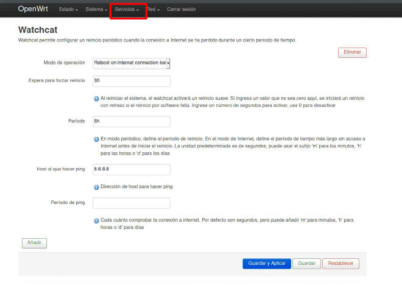Click the 'Espera para forzar reinicio' label
Viewport: 402px width, 285px height.
point(57,80)
